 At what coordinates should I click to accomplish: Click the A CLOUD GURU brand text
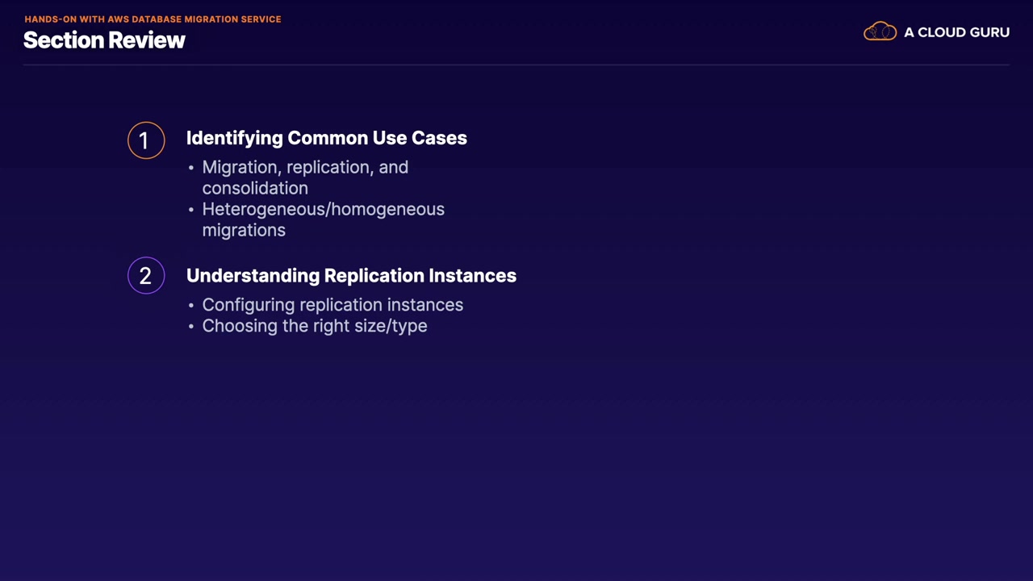click(x=956, y=32)
